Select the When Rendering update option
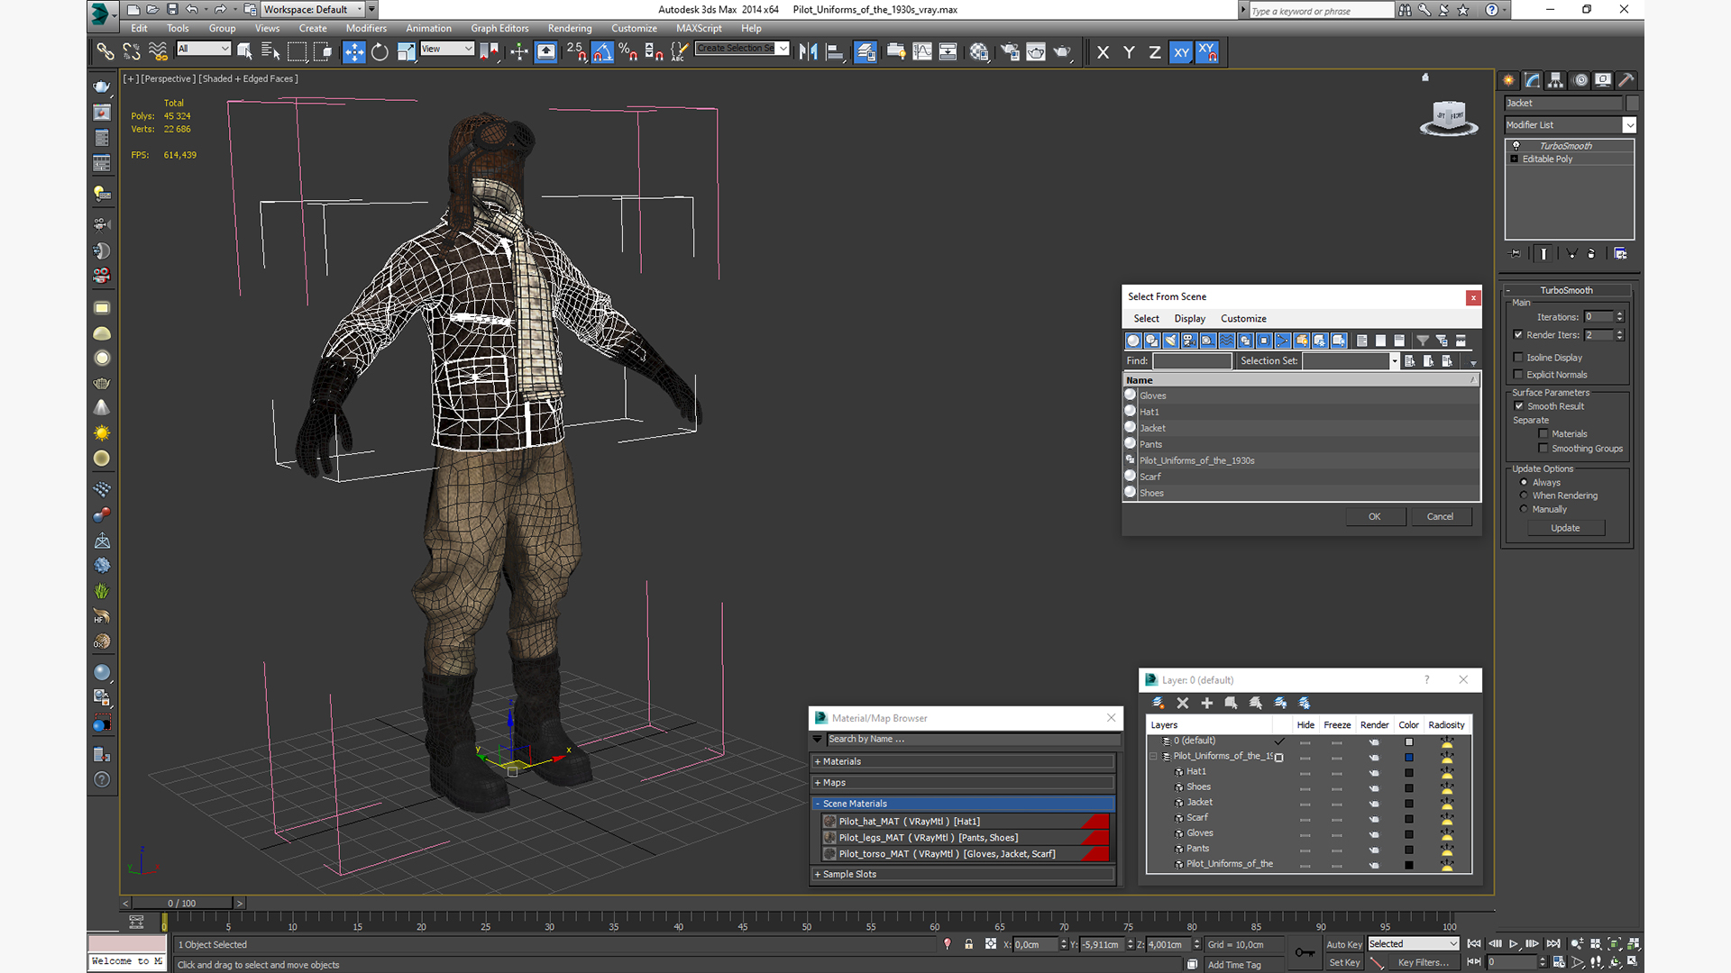Viewport: 1731px width, 973px height. 1524,496
